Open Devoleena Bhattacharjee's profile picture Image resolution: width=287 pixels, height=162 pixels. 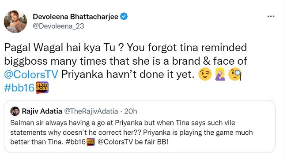pyautogui.click(x=15, y=22)
